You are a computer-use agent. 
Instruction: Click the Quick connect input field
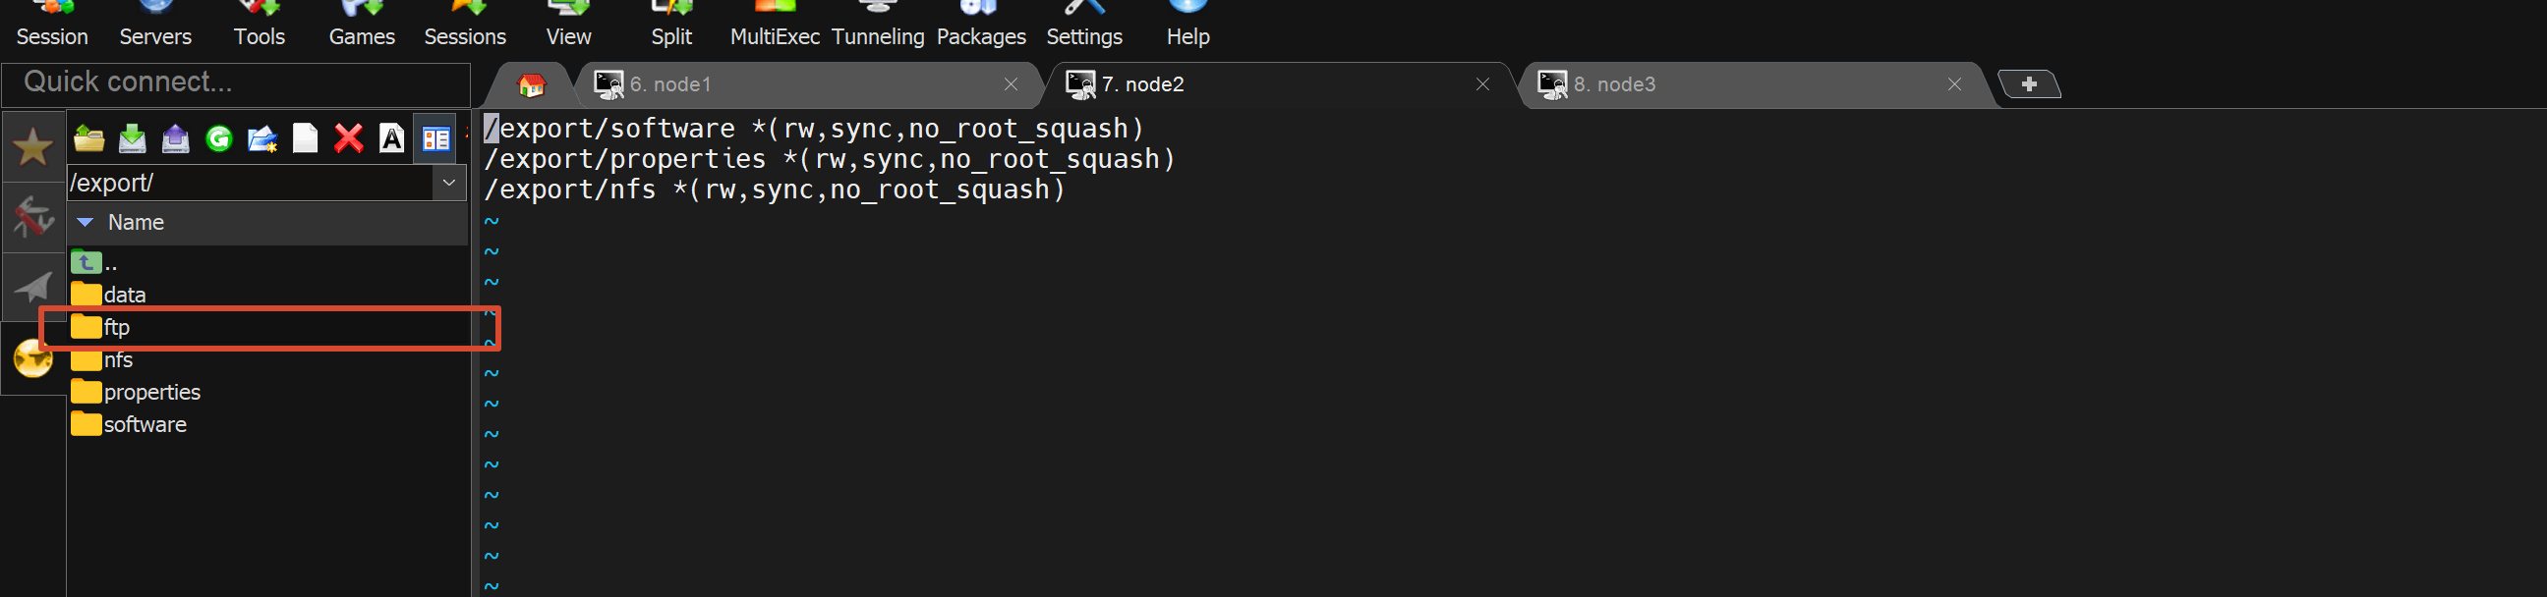coord(236,84)
